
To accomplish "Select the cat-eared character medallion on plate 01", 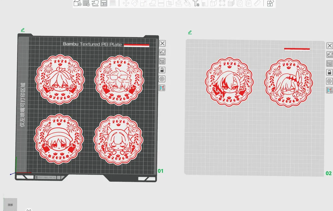I will point(118,140).
